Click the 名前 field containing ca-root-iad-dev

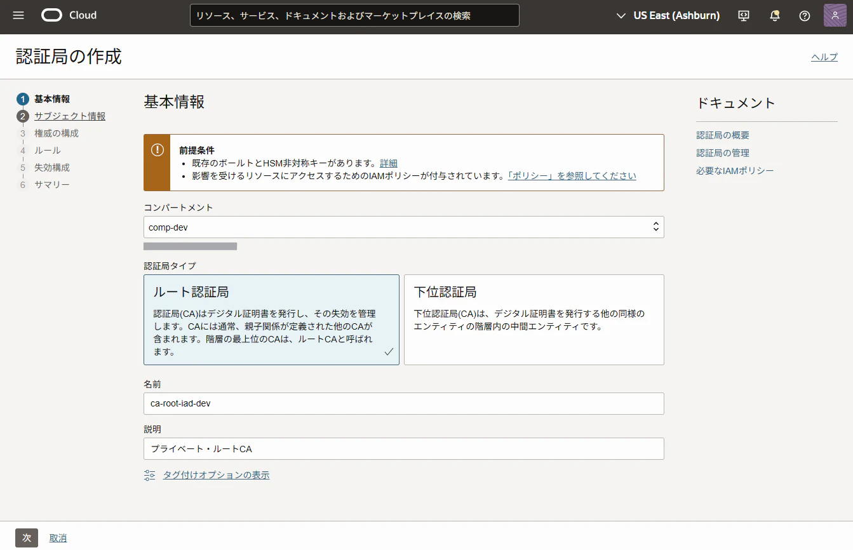point(404,403)
